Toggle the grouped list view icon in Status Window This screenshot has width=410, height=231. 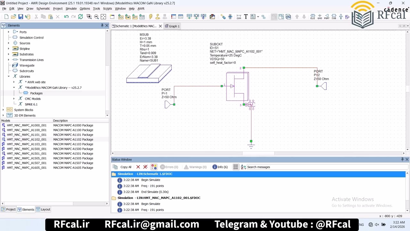(236, 167)
